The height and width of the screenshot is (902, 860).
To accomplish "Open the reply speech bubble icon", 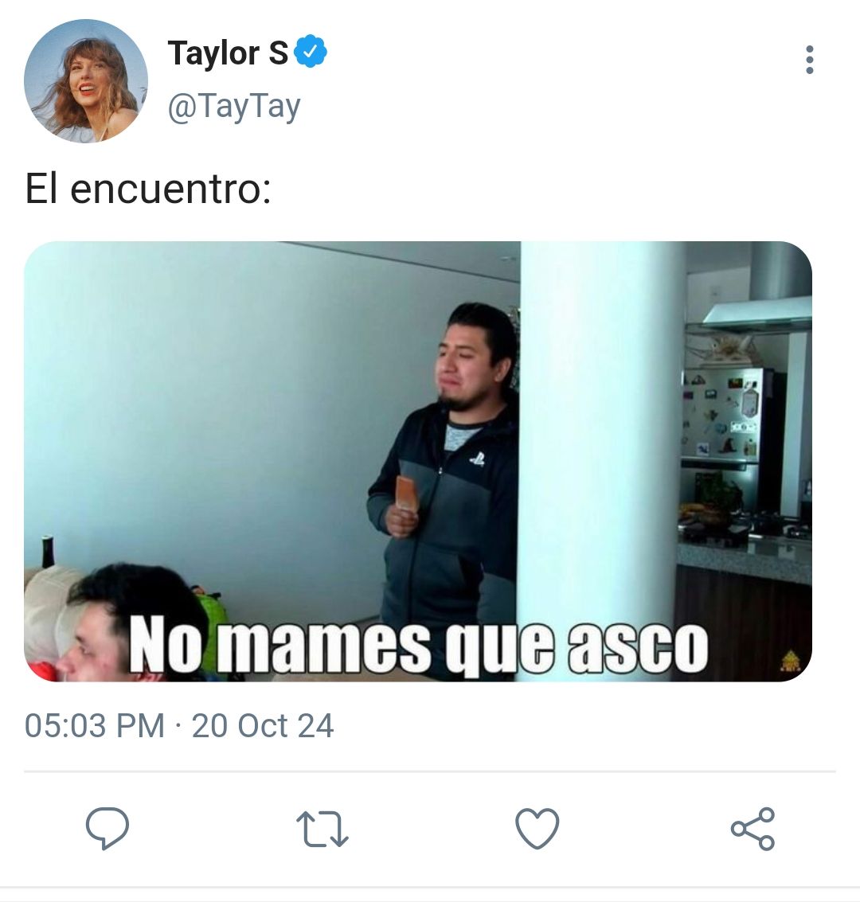I will (107, 828).
